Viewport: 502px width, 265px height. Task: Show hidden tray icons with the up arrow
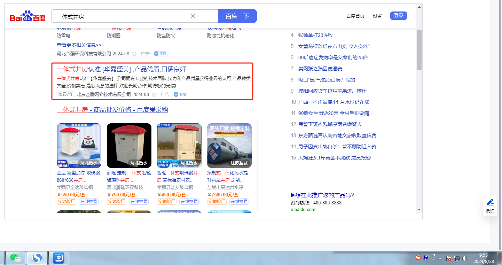pyautogui.click(x=440, y=258)
